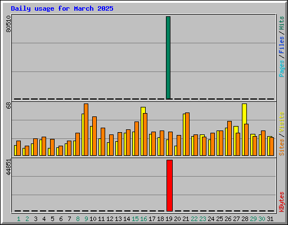Click the orange sites bar for day 15
This screenshot has width=288, height=225.
click(137, 138)
